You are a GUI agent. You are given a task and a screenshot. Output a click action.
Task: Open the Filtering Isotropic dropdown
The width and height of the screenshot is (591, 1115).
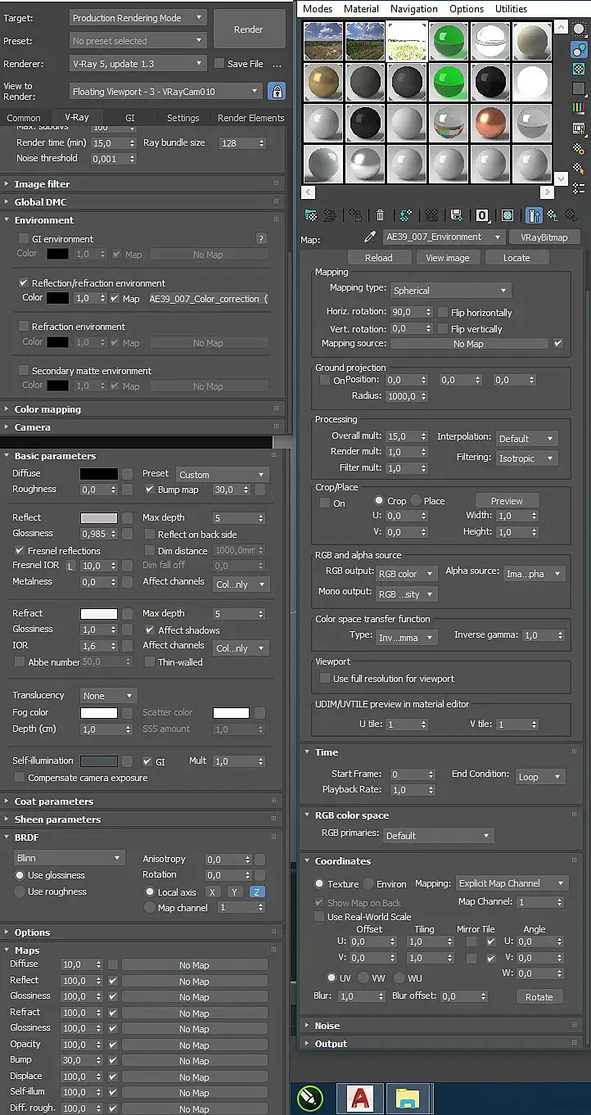[526, 458]
